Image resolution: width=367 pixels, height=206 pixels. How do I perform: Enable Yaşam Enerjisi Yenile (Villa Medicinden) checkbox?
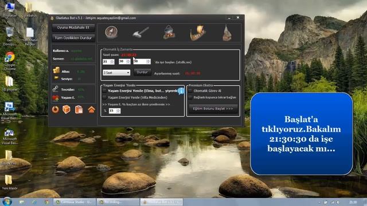(x=104, y=97)
